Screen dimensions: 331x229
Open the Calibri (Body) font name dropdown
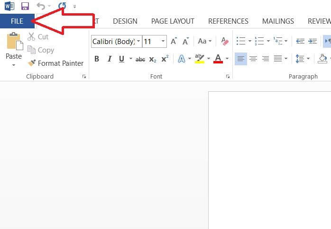tap(138, 42)
